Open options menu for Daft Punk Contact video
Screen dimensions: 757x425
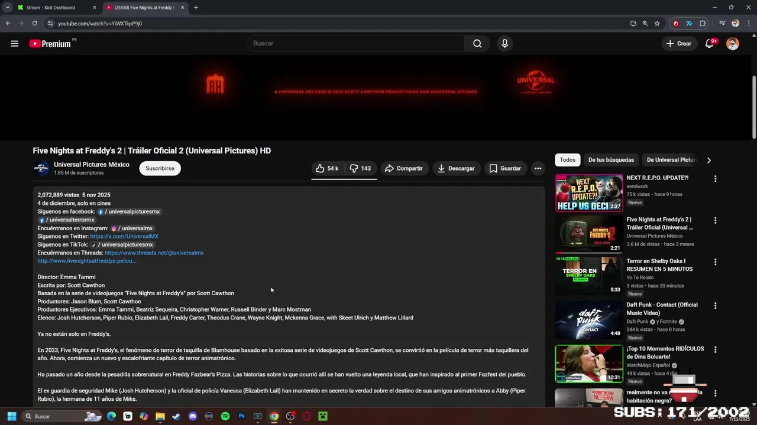[715, 306]
